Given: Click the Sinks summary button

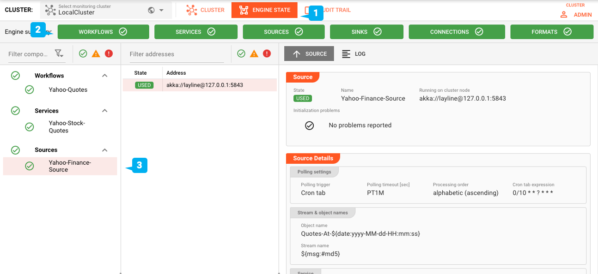Looking at the screenshot, I should pyautogui.click(x=367, y=32).
